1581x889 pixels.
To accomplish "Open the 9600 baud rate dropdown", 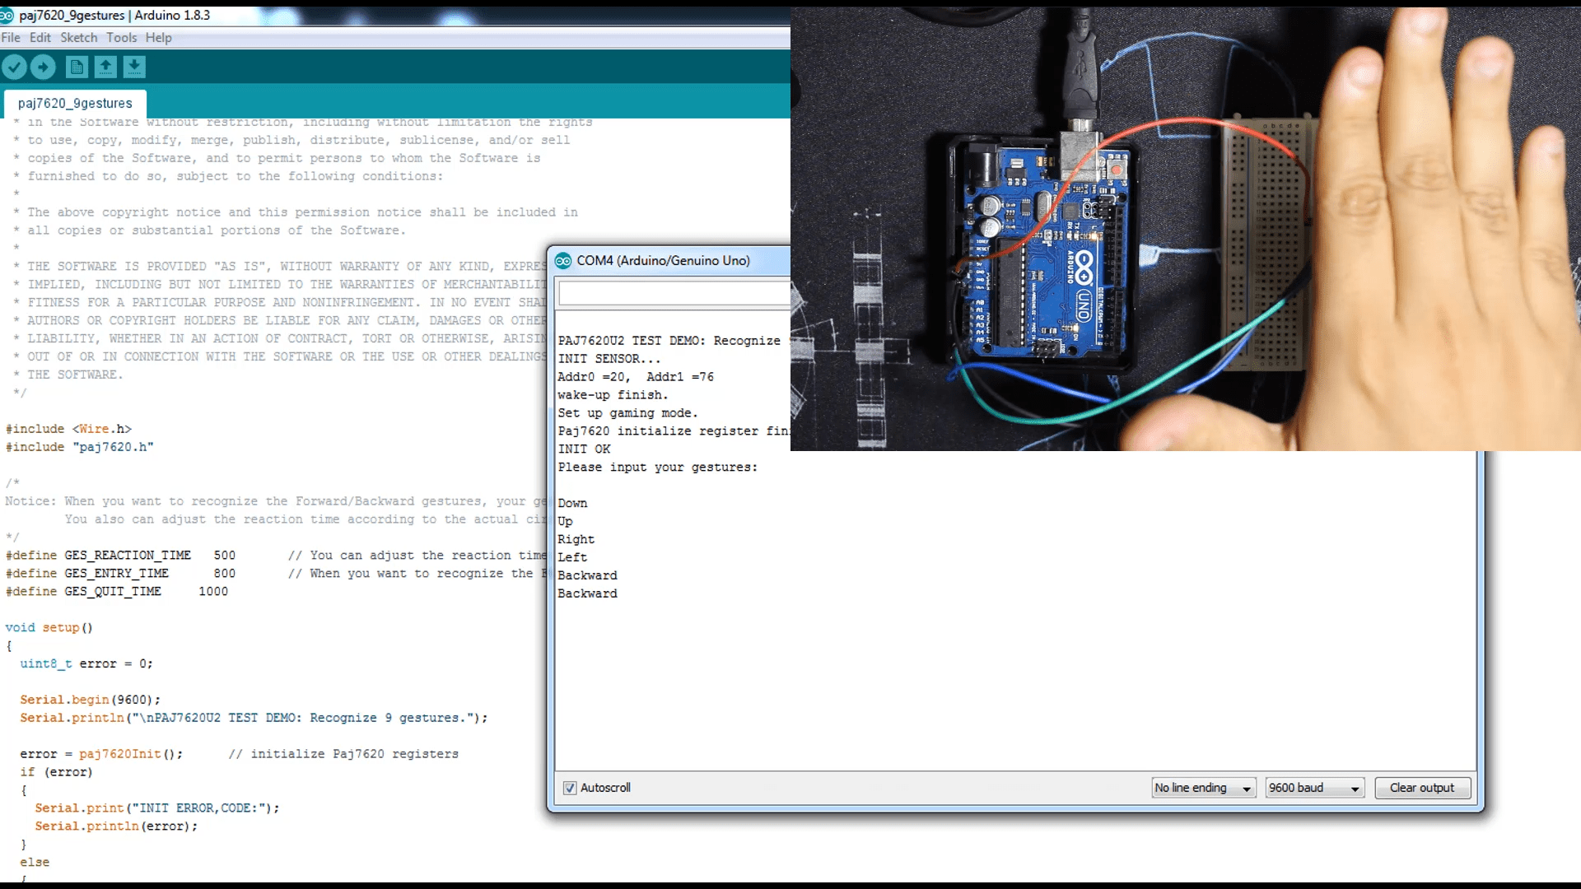I will 1314,788.
